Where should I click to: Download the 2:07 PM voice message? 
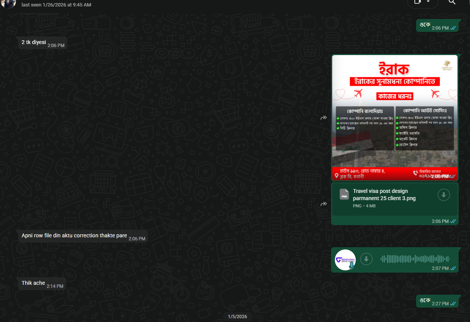point(366,259)
